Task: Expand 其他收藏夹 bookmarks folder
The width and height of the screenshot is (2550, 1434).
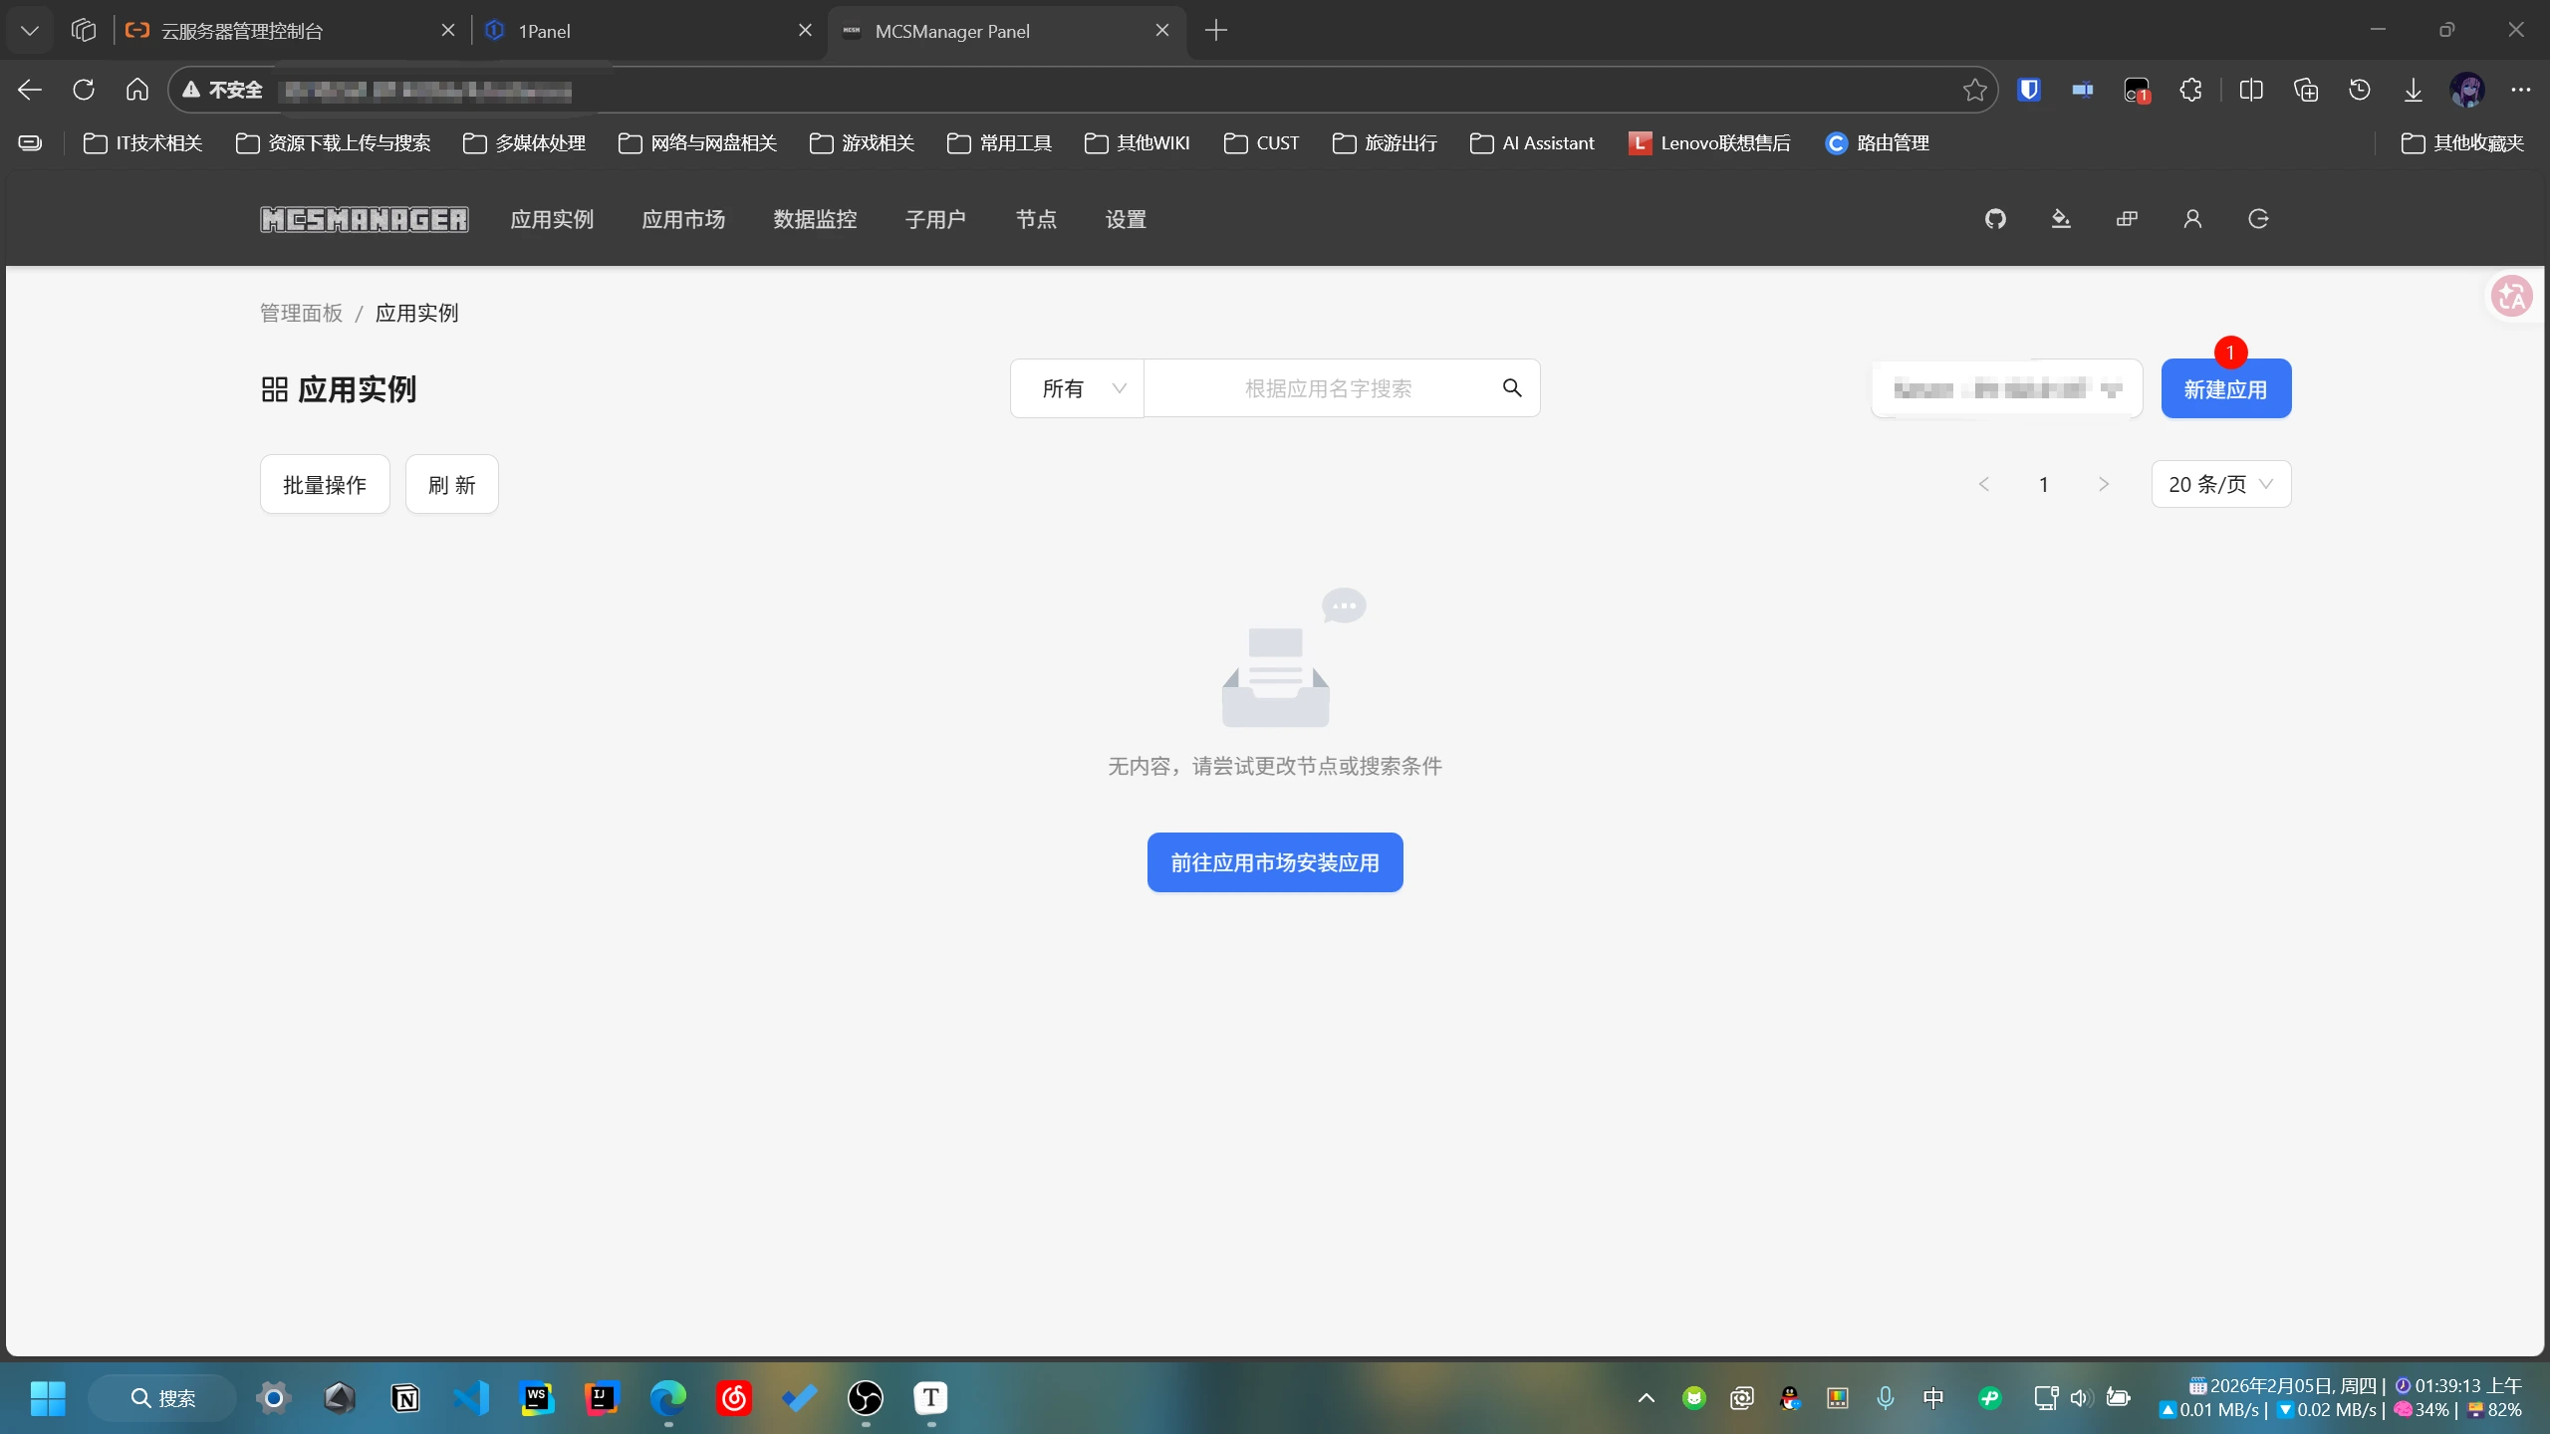Action: pos(2462,143)
